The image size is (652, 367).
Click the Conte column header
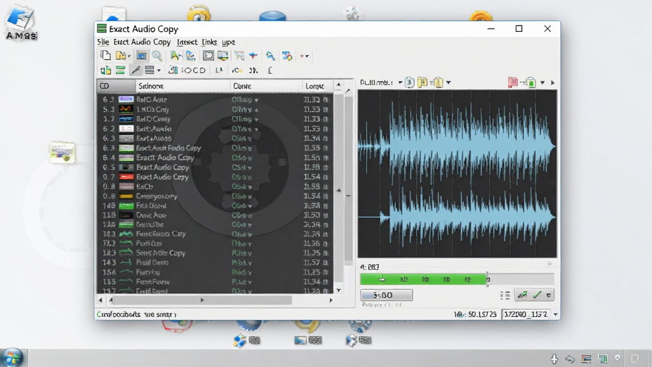tap(266, 86)
